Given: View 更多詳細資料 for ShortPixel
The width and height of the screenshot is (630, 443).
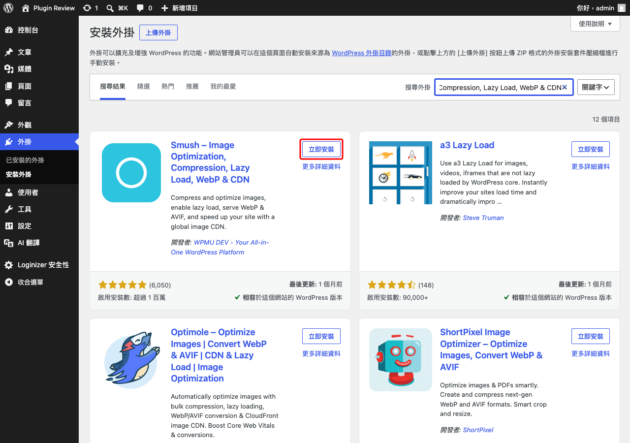Looking at the screenshot, I should 591,353.
